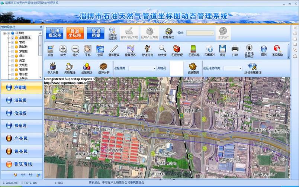Viewport: 299px width, 187px height.
Task: Activate the 缩小 zoom-out tool
Action: pyautogui.click(x=75, y=51)
